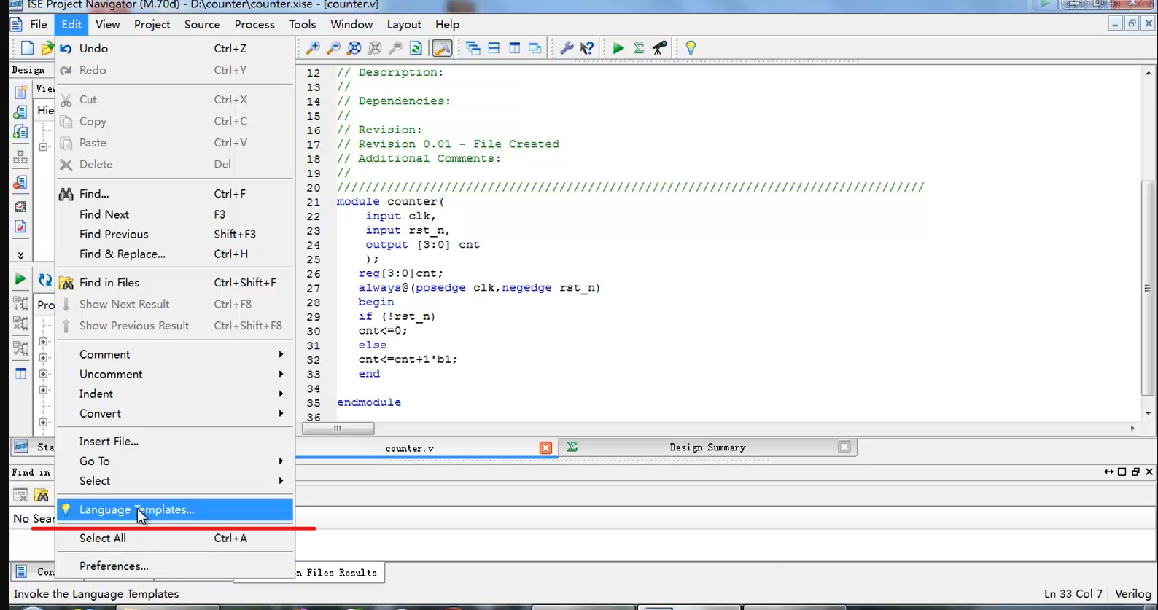The height and width of the screenshot is (610, 1158).
Task: Click the Zoom Out magnifier toolbar icon
Action: pos(333,48)
